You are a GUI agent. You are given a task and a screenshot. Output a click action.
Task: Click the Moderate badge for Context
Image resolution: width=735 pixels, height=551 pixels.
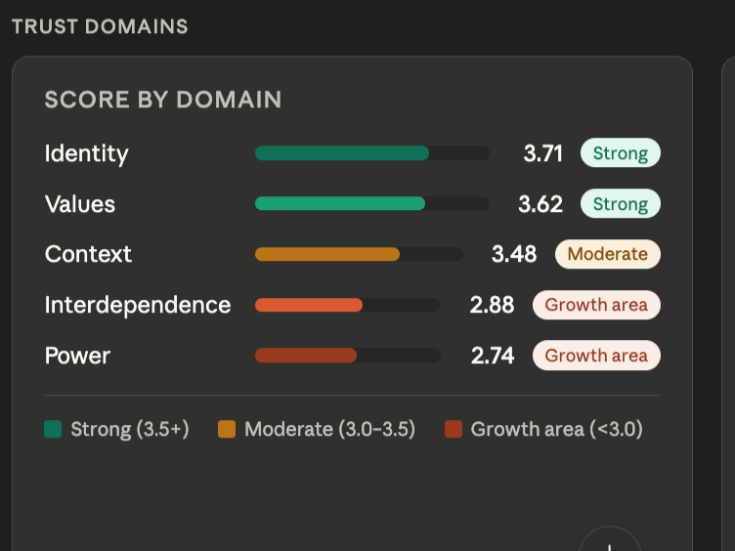tap(608, 254)
